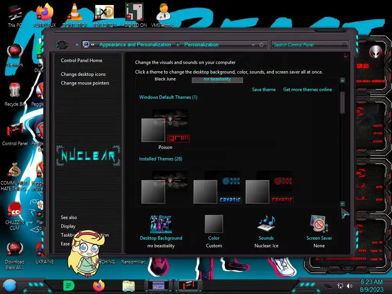This screenshot has height=294, width=392.
Task: Click the Personalization breadcrumb
Action: pyautogui.click(x=201, y=45)
